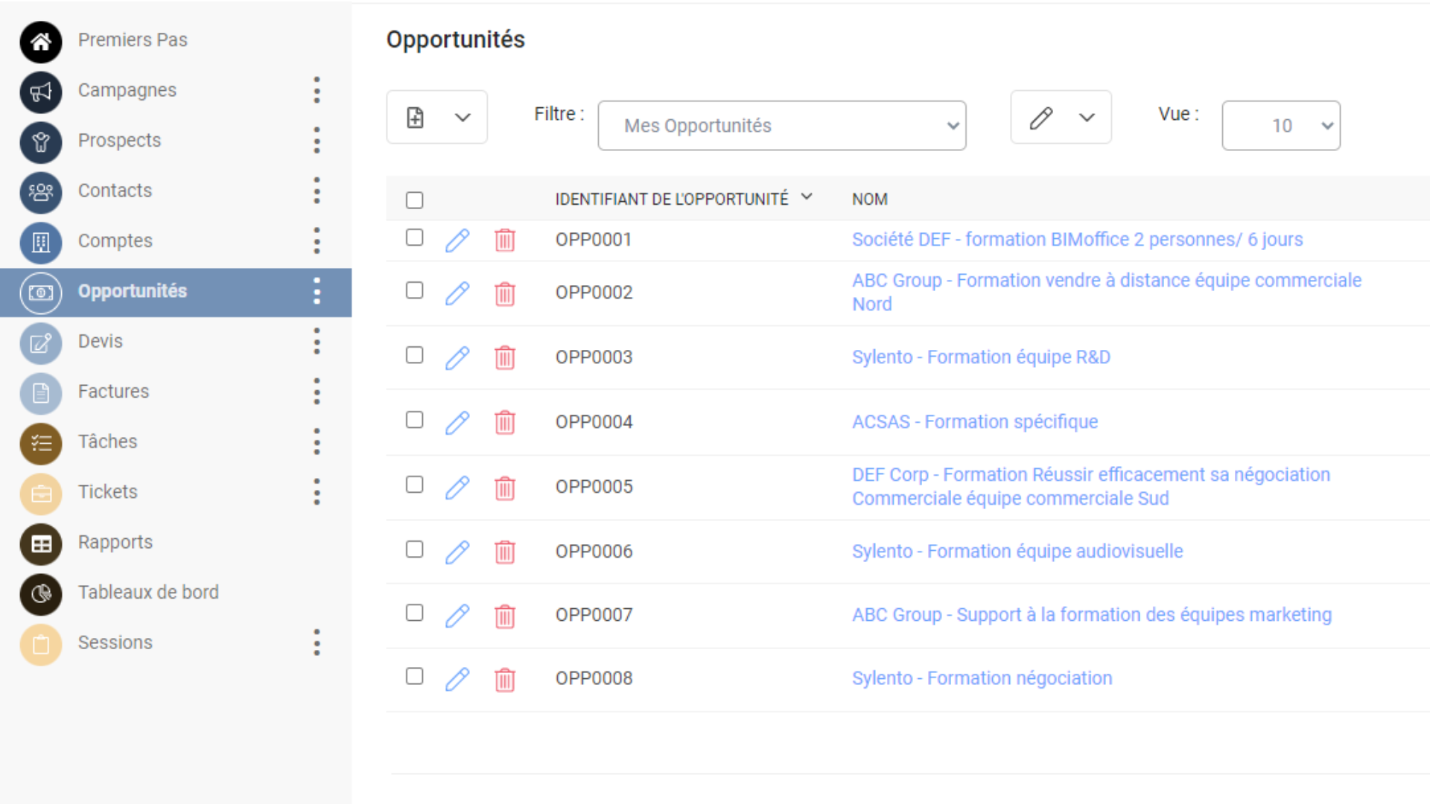Click the Tâches checklist icon
Image resolution: width=1430 pixels, height=804 pixels.
(41, 443)
